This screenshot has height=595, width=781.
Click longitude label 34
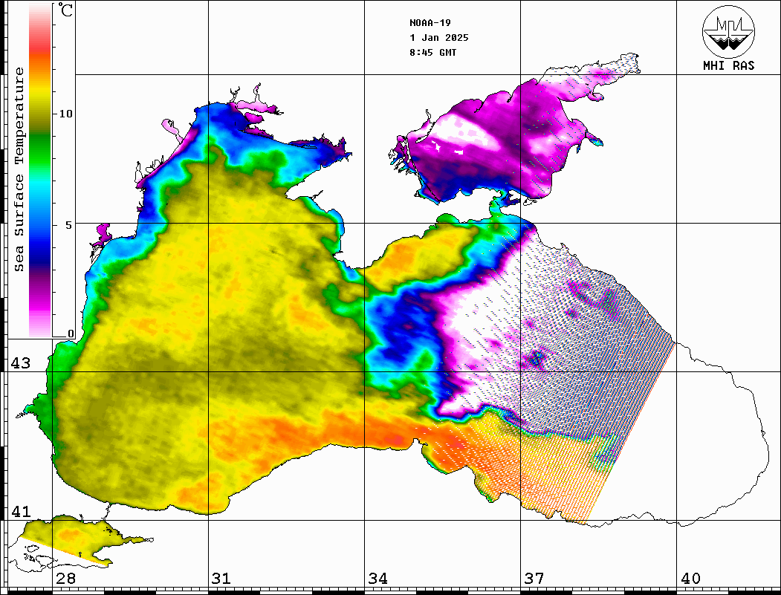pyautogui.click(x=377, y=578)
